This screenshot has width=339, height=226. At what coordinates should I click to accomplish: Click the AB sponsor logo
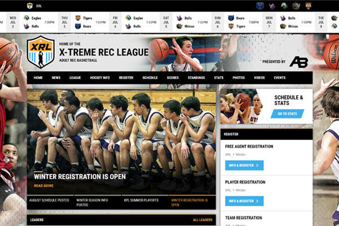(298, 62)
